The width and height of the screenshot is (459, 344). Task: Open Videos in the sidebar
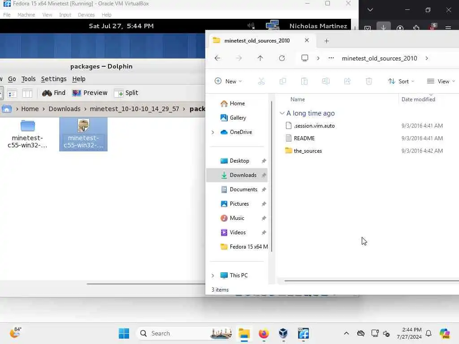coord(237,232)
